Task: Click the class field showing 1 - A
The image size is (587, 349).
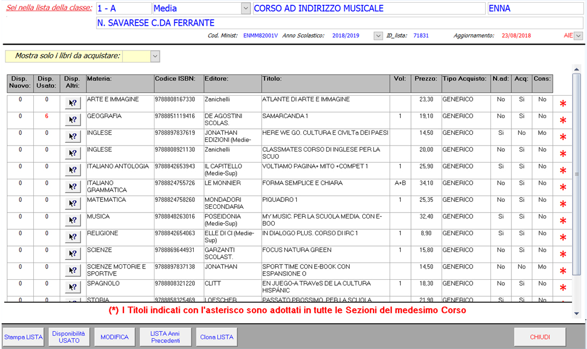Action: (124, 8)
